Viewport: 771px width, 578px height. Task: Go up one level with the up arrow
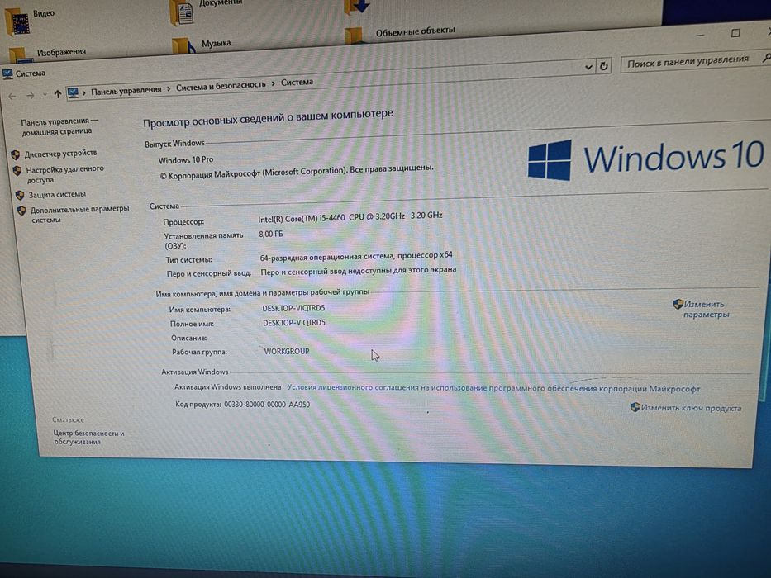pos(58,94)
